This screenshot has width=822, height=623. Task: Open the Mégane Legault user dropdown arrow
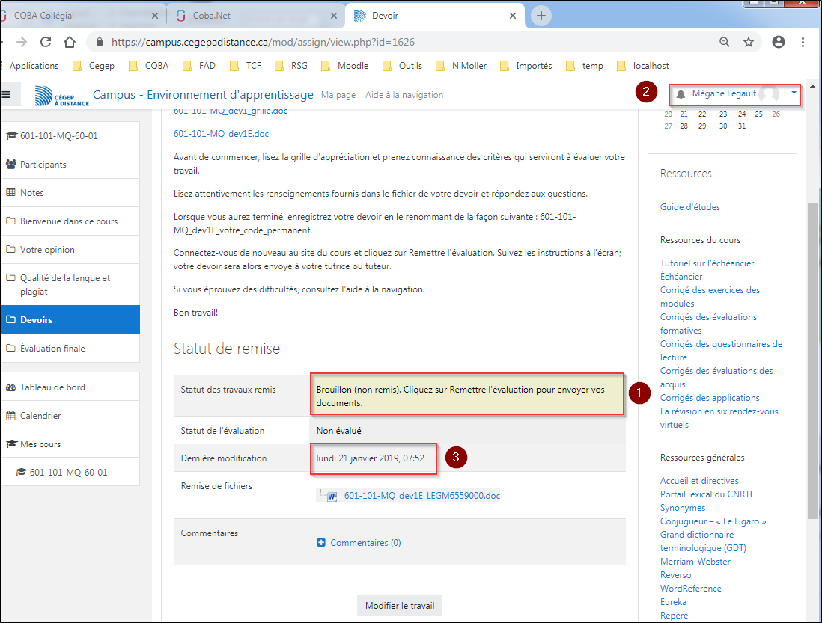coord(793,93)
